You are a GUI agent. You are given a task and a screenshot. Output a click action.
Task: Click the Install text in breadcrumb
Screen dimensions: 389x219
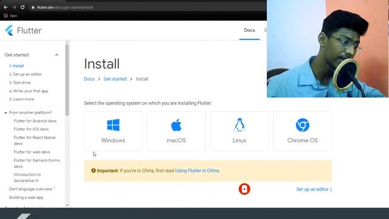(142, 79)
